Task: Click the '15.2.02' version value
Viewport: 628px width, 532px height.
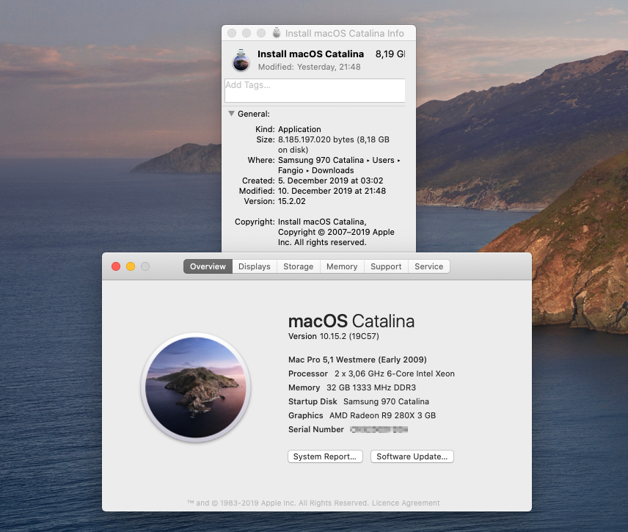Action: [x=291, y=201]
